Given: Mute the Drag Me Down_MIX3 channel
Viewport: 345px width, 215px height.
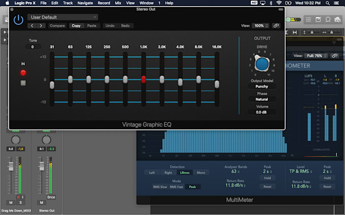Looking at the screenshot, I should [x=11, y=202].
